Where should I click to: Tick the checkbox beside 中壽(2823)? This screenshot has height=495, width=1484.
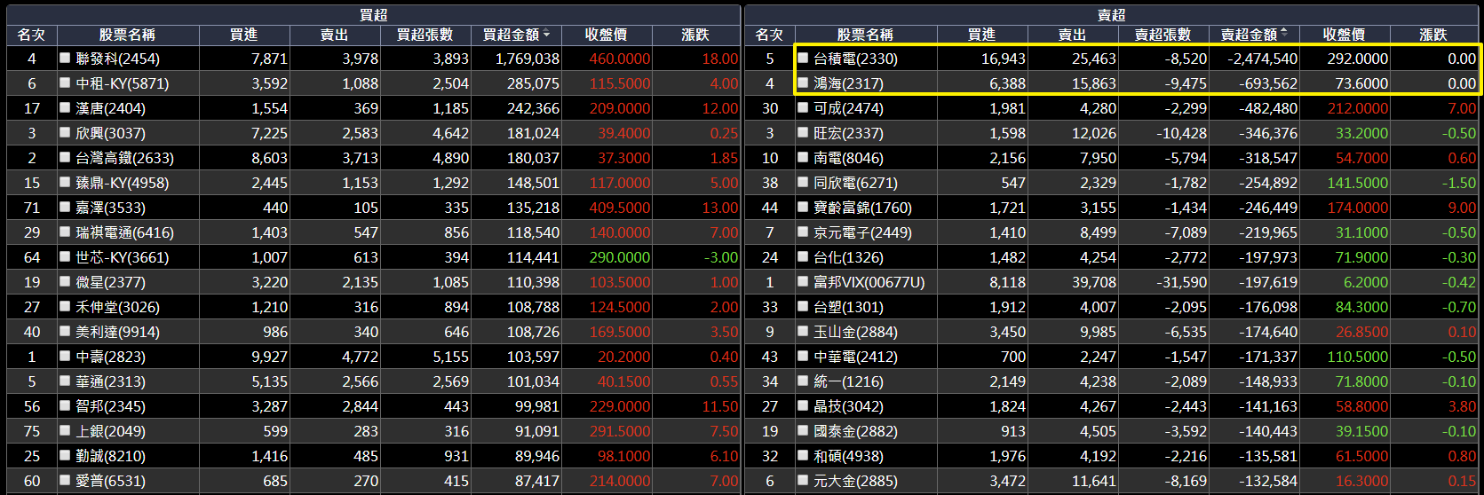click(65, 356)
